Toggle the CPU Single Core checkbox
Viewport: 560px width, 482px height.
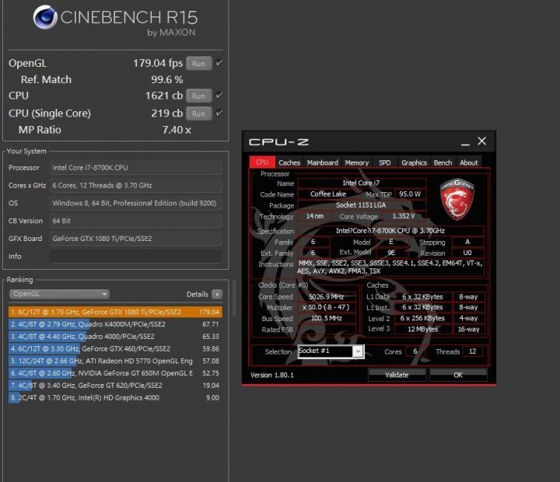click(219, 113)
